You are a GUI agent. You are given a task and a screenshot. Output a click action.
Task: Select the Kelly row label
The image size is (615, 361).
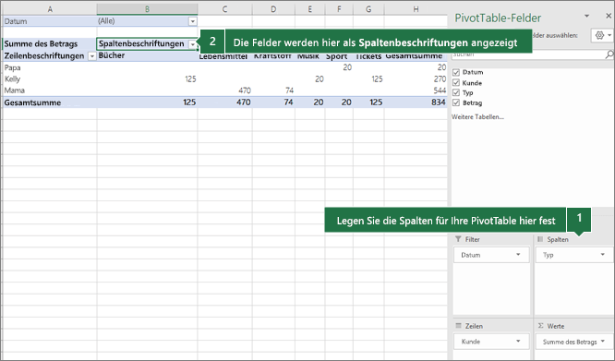click(12, 79)
